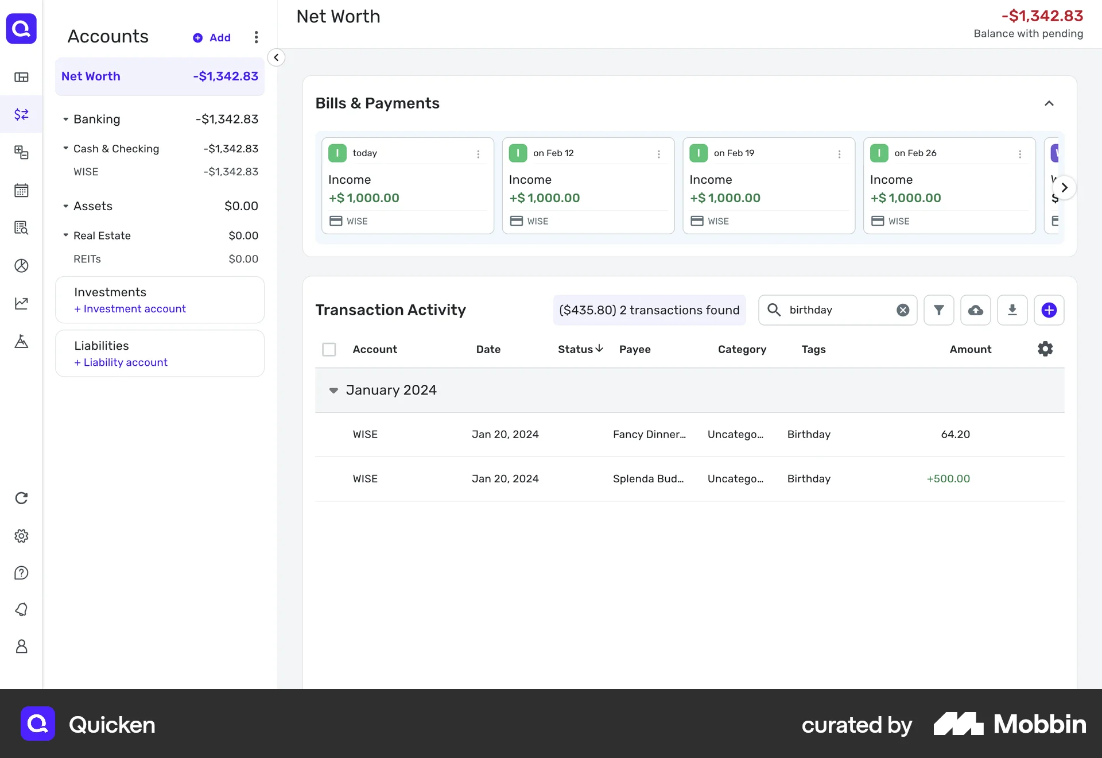
Task: Sort by the Account column header
Action: 375,349
